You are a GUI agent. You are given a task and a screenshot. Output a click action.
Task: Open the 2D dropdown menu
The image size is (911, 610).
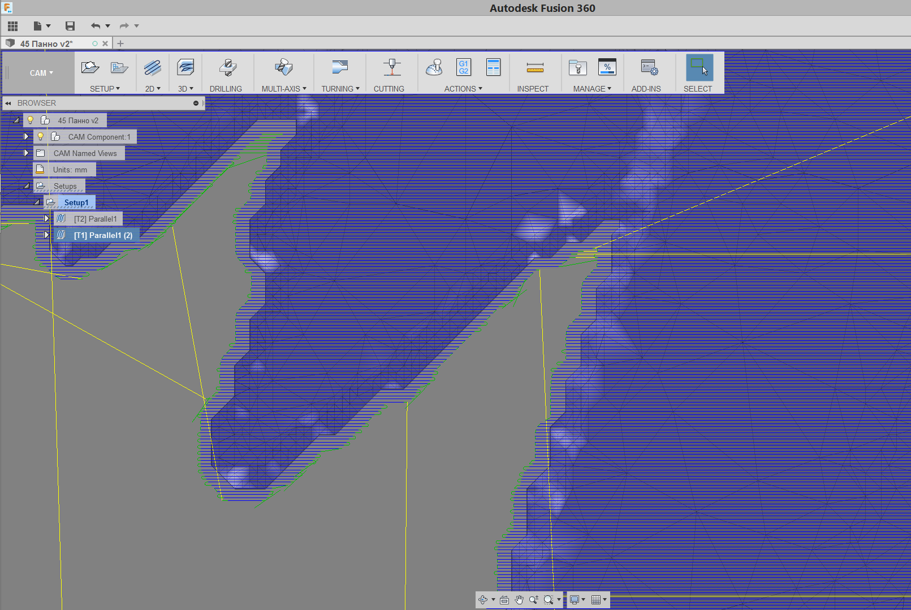[153, 89]
